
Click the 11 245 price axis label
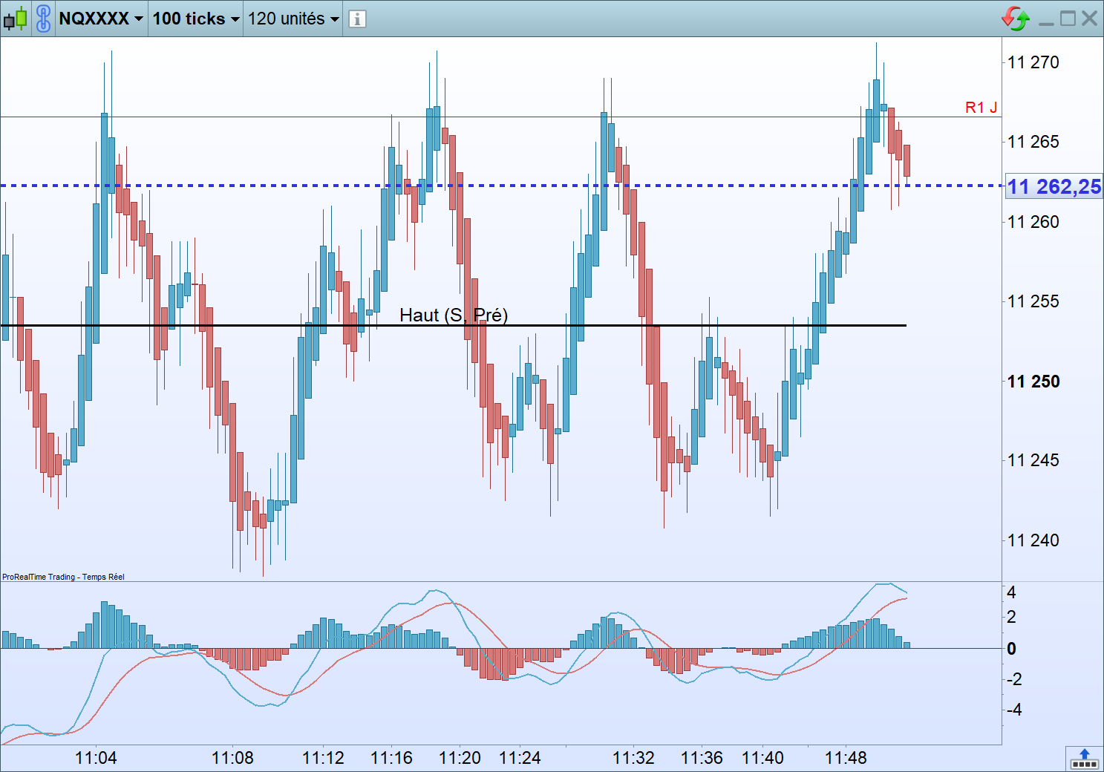click(1033, 460)
